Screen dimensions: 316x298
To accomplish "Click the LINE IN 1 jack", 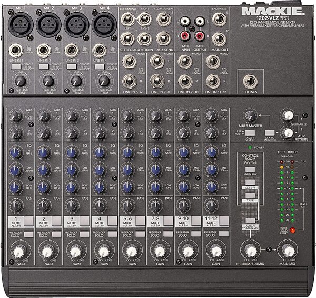I will 16,51.
